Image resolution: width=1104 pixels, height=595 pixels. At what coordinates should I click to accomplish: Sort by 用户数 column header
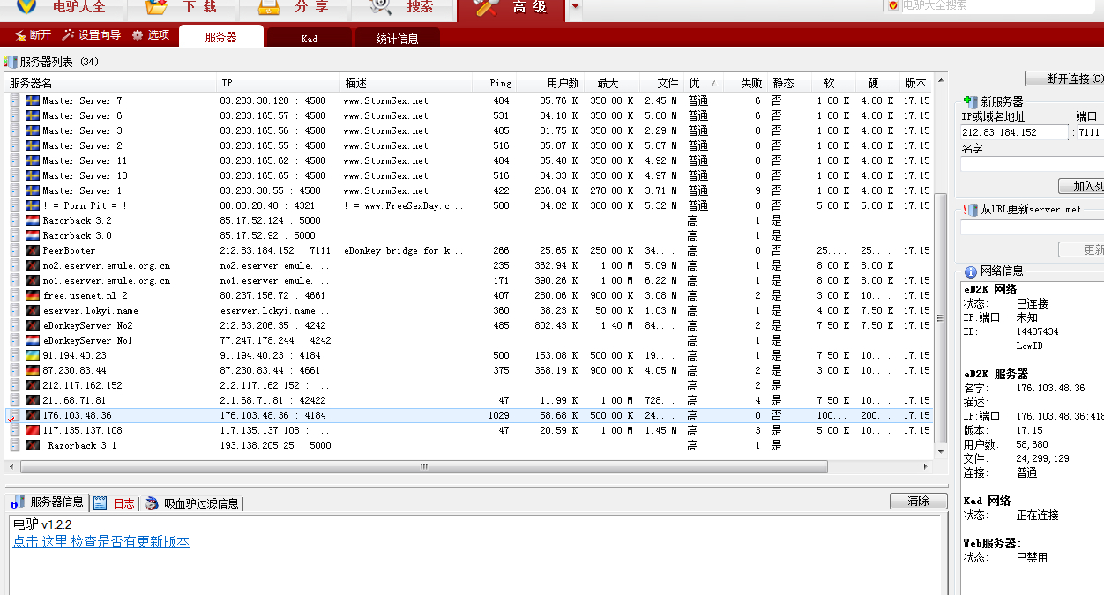[548, 83]
